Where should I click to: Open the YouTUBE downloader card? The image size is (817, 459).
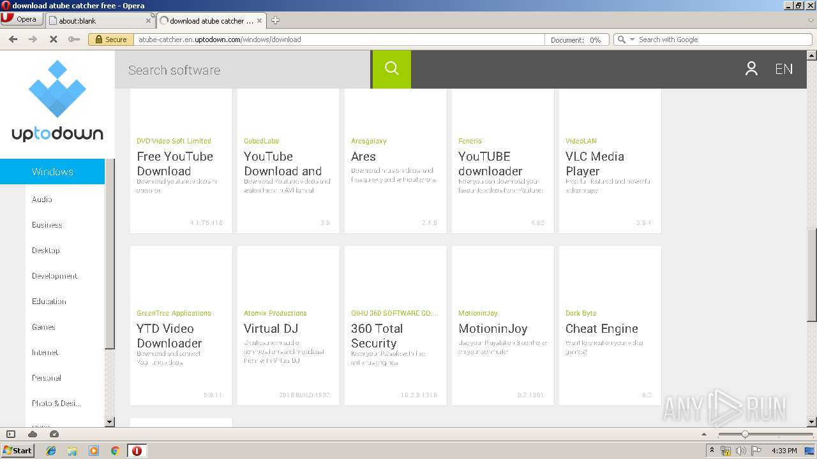pos(503,161)
